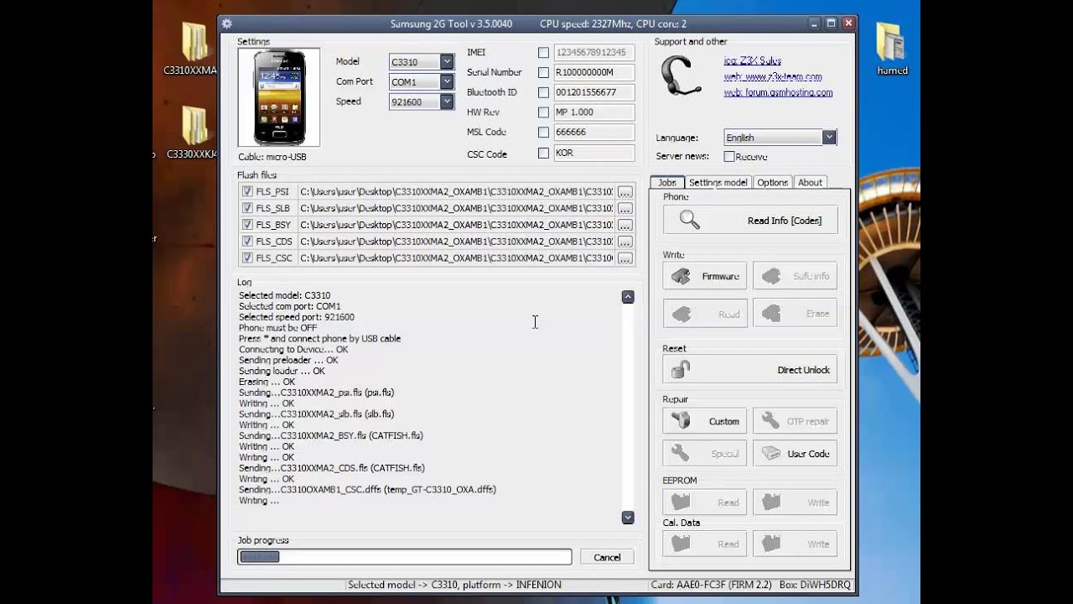Switch to the About tab

pyautogui.click(x=810, y=182)
